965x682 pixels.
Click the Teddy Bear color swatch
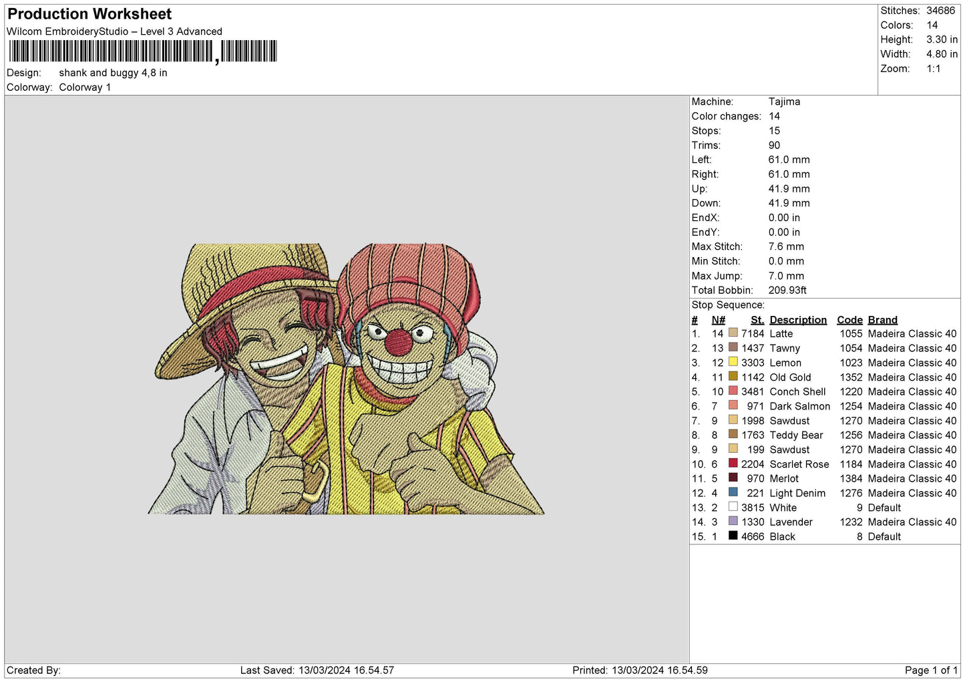(x=733, y=434)
